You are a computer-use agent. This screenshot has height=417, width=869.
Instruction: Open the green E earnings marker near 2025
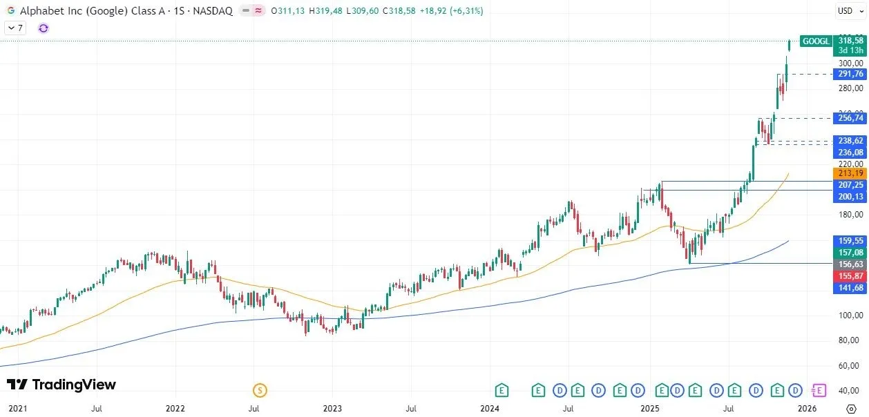(661, 390)
